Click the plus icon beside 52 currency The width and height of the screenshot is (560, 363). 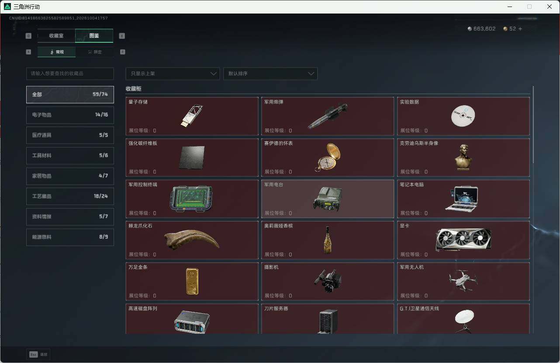tap(520, 29)
